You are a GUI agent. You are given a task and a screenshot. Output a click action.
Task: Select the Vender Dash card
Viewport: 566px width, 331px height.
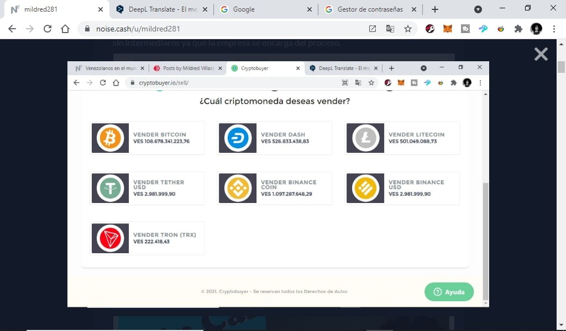(x=274, y=138)
